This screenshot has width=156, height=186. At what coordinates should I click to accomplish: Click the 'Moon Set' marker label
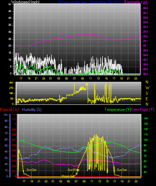click(x=68, y=176)
